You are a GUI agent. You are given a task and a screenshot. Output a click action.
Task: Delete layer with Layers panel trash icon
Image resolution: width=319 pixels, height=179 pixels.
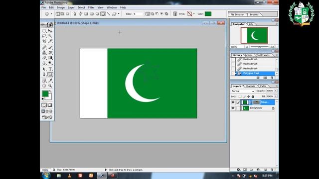click(x=272, y=170)
